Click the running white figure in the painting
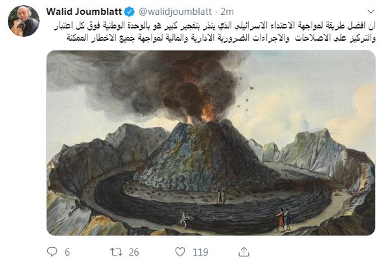The height and width of the screenshot is (264, 381). click(x=185, y=220)
